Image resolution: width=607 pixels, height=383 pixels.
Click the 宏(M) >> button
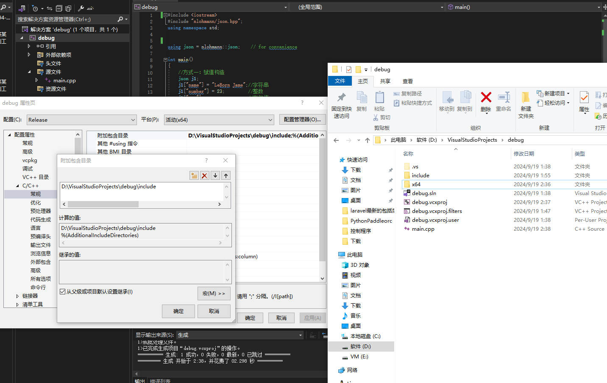[x=214, y=294]
